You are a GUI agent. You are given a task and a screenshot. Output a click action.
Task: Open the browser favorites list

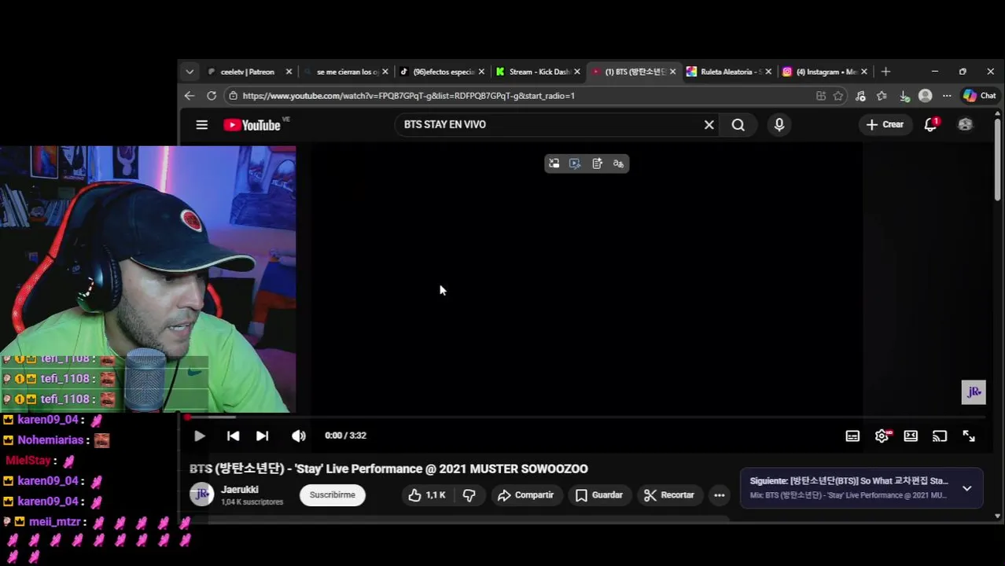point(882,96)
